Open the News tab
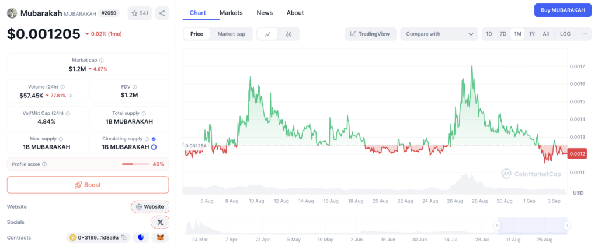 [x=265, y=13]
